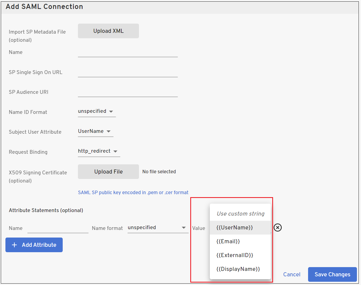361x285 pixels.
Task: Click the Upload XML button
Action: tap(108, 31)
